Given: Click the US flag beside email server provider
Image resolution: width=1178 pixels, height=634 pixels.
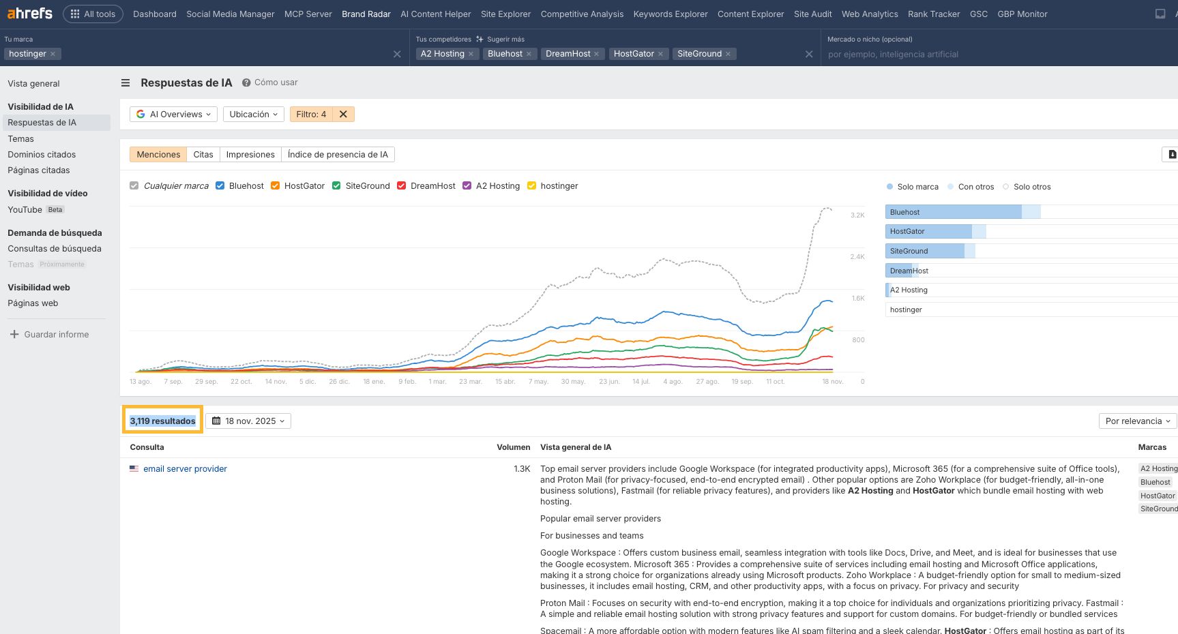Looking at the screenshot, I should pos(134,468).
